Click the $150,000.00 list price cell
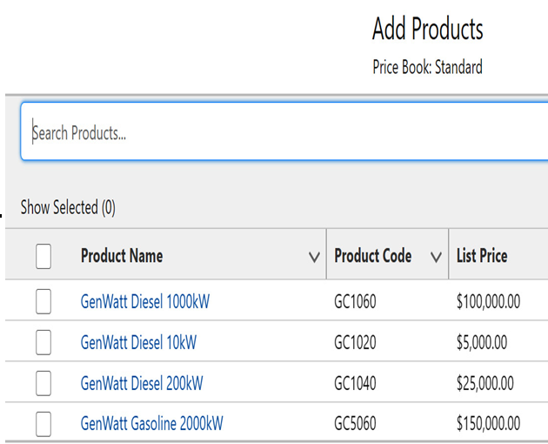 (488, 423)
